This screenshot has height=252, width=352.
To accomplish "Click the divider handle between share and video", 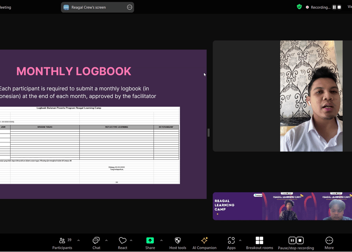I will click(x=209, y=132).
